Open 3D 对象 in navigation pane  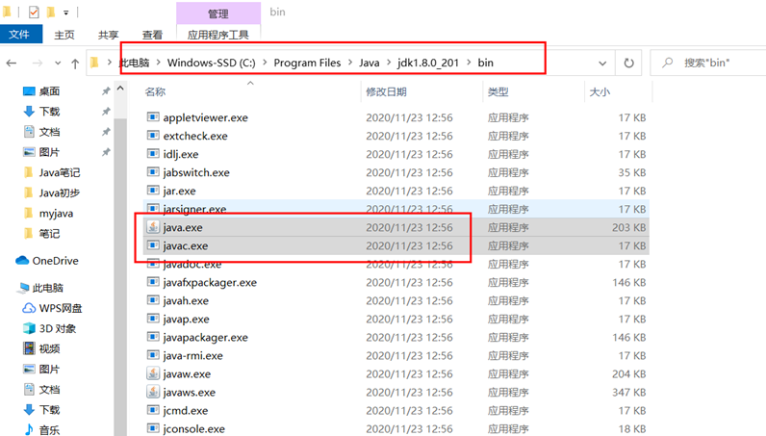coord(57,328)
